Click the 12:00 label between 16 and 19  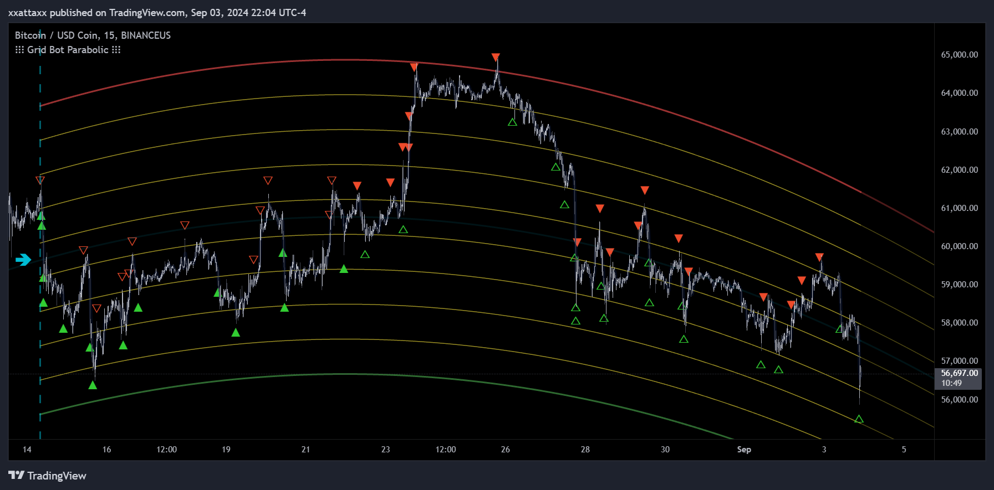(x=166, y=450)
